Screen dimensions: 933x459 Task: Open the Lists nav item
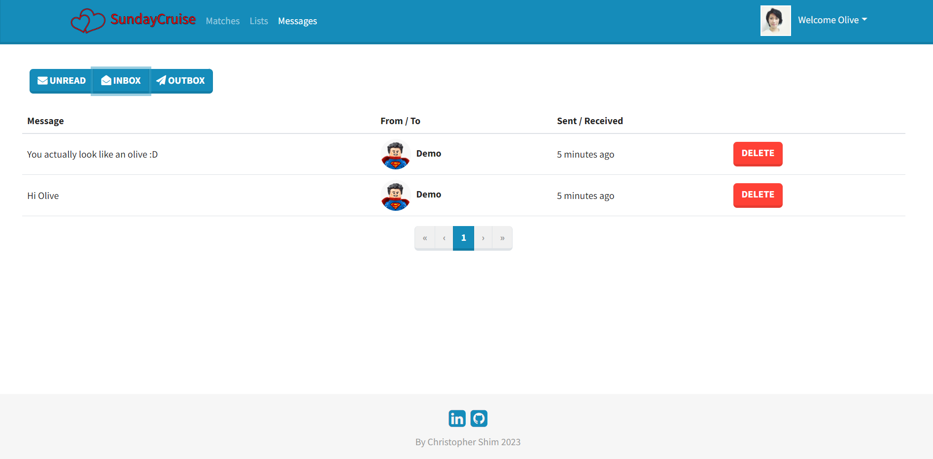point(259,21)
